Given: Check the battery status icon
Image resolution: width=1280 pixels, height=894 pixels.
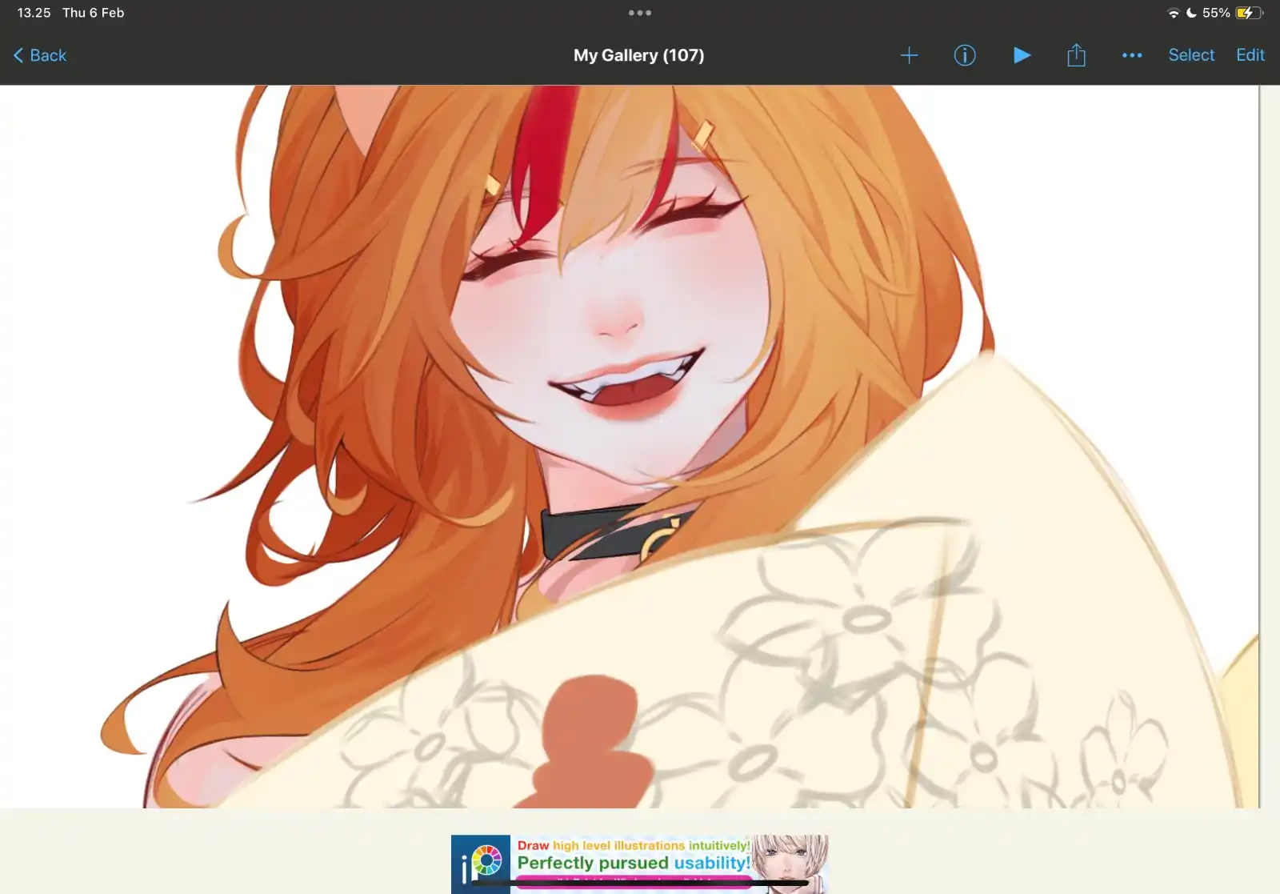Looking at the screenshot, I should [x=1249, y=13].
